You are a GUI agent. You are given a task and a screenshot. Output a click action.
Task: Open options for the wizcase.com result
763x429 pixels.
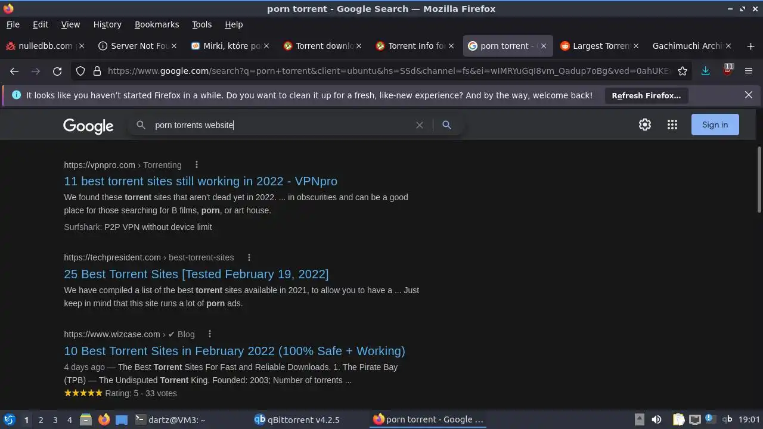tap(210, 334)
